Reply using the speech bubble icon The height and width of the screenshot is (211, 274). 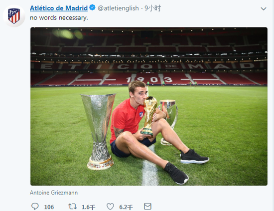pyautogui.click(x=35, y=207)
